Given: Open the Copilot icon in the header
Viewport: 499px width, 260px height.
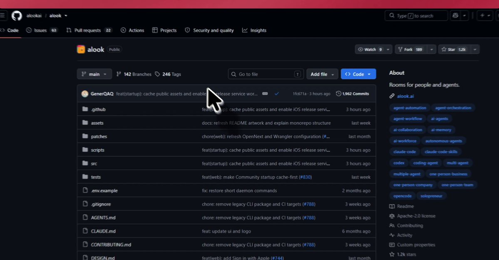Looking at the screenshot, I should coord(455,15).
